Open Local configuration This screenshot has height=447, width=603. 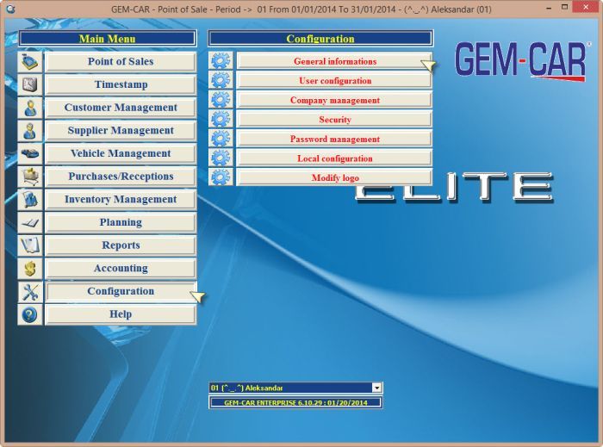click(x=334, y=158)
